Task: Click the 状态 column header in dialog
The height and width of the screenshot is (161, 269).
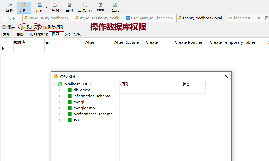Action: pos(194,84)
